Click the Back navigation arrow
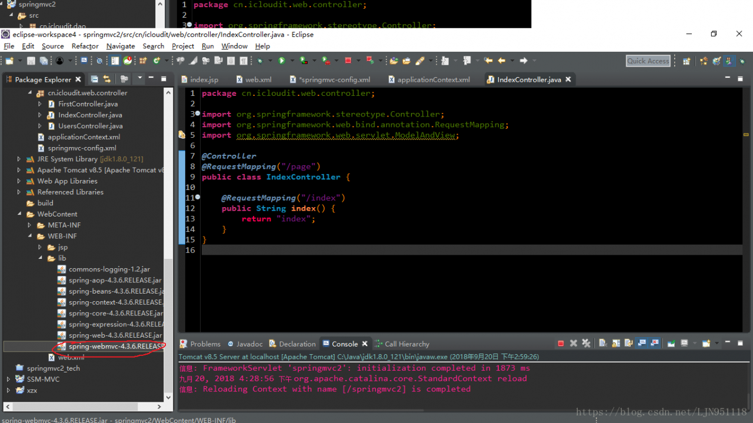Viewport: 753px width, 423px height. click(x=501, y=61)
